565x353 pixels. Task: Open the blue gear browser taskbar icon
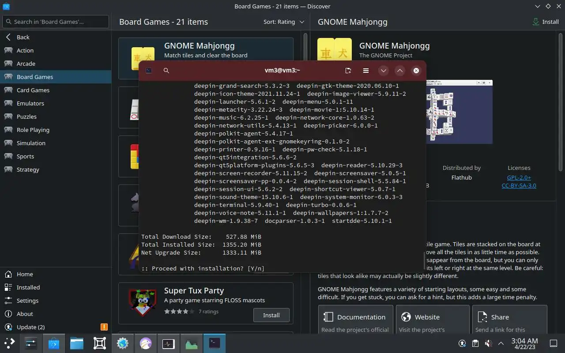point(123,343)
